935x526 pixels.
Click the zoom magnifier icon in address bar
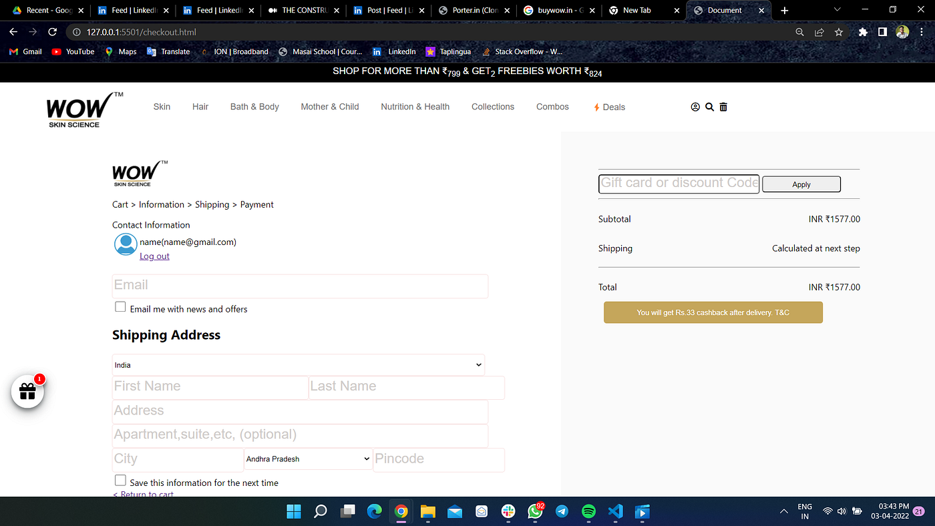pos(800,32)
